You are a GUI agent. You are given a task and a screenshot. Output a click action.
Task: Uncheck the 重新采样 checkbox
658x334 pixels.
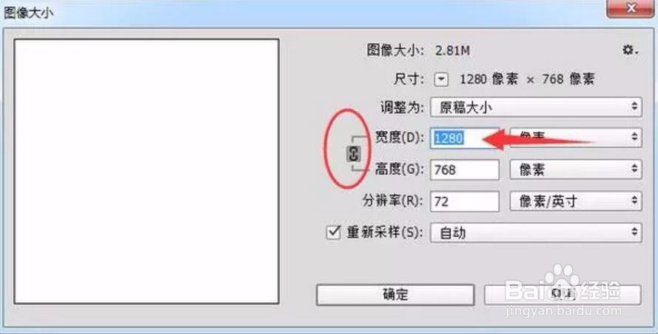point(333,233)
